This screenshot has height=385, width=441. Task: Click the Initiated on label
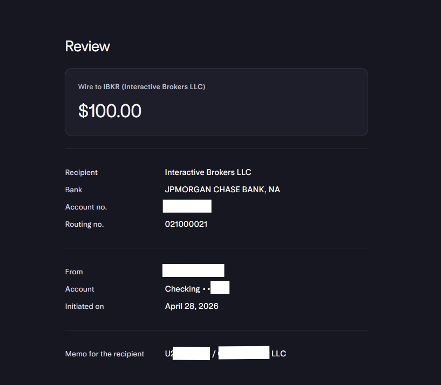point(84,307)
